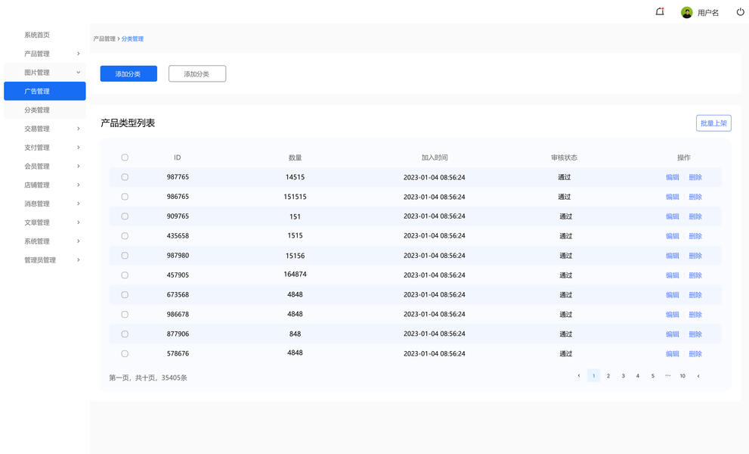Open 图片管理 sidebar menu label
Screen dimensions: 749x454
[x=37, y=72]
